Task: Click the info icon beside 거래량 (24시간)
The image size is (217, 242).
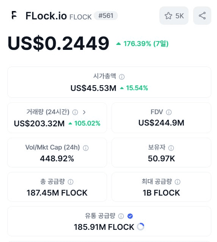Action: click(x=75, y=112)
